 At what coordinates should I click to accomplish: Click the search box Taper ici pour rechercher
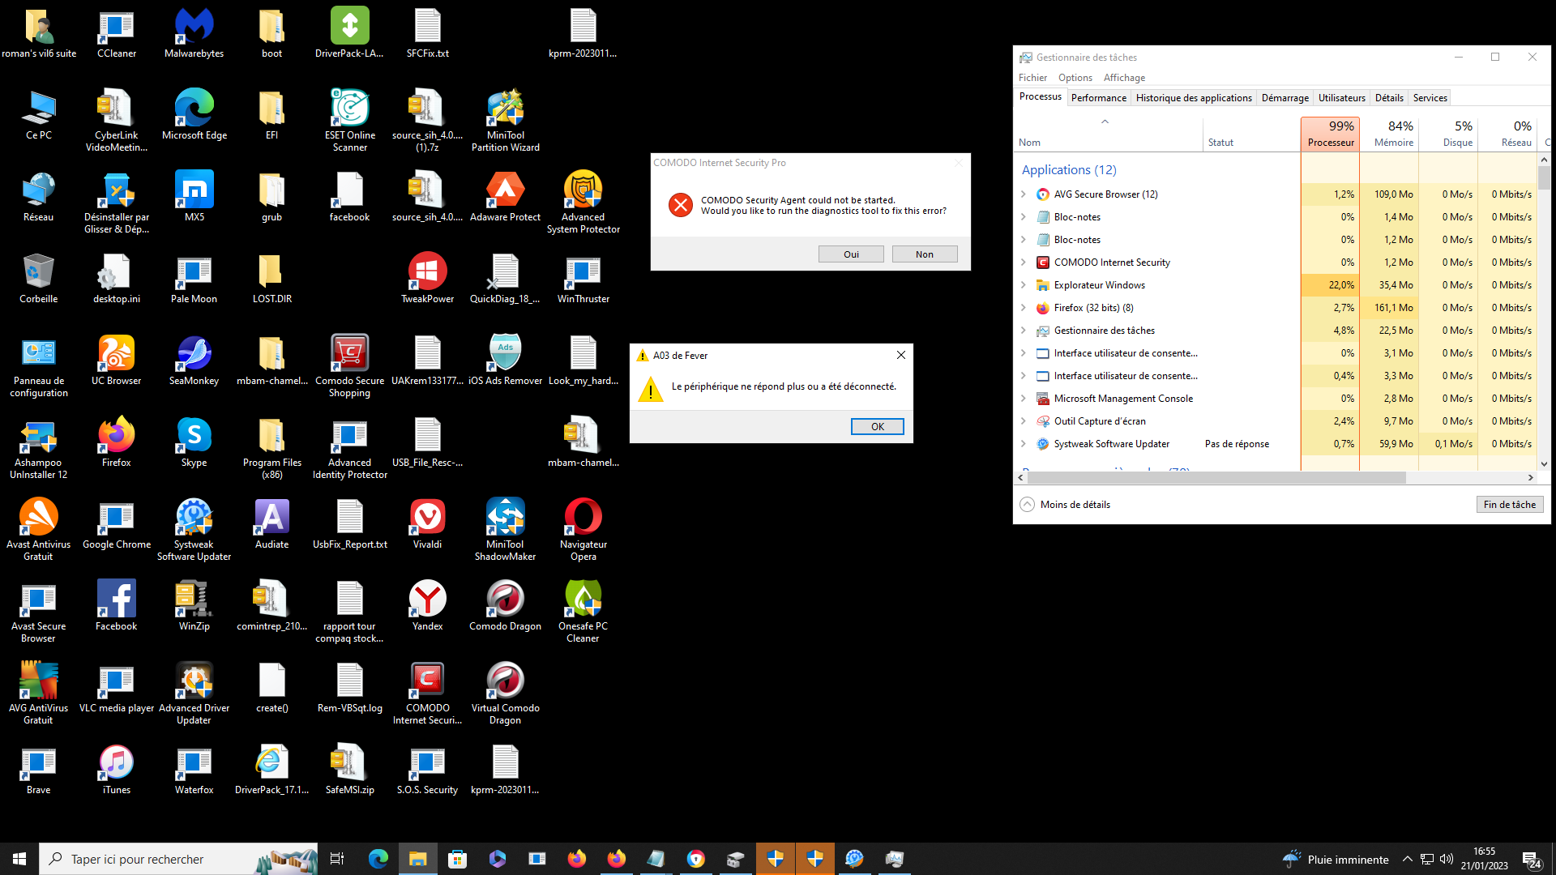coord(178,859)
